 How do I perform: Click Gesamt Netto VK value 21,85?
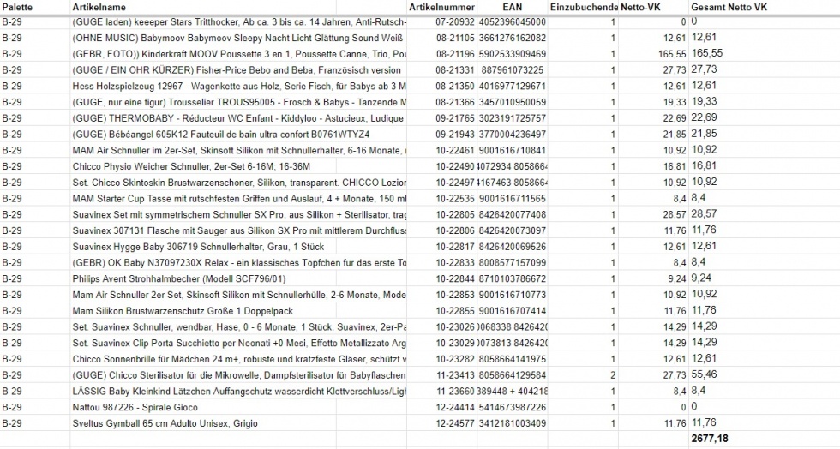pyautogui.click(x=704, y=134)
